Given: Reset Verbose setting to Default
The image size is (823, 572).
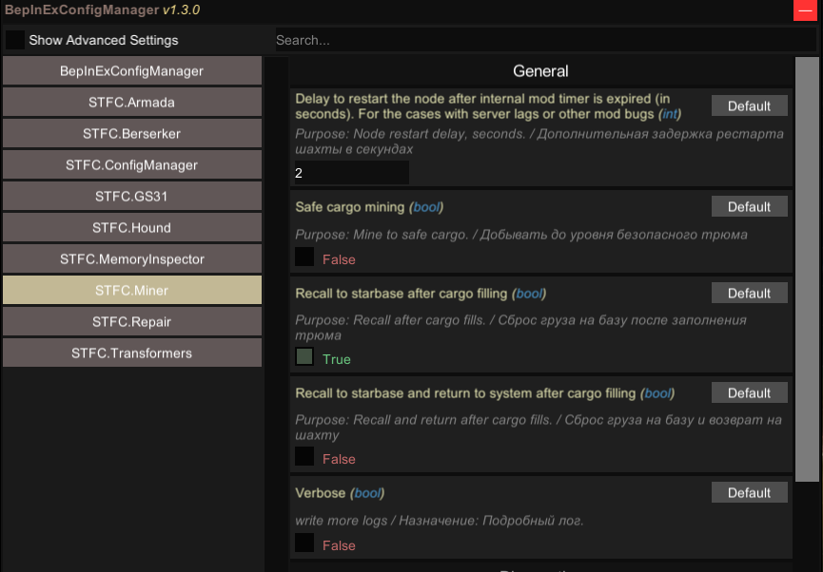Looking at the screenshot, I should (x=750, y=493).
